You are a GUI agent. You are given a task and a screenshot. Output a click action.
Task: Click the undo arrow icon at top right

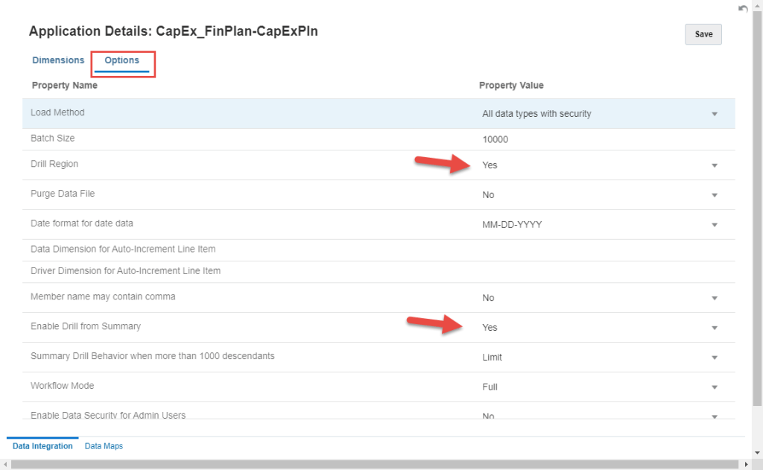pyautogui.click(x=742, y=9)
